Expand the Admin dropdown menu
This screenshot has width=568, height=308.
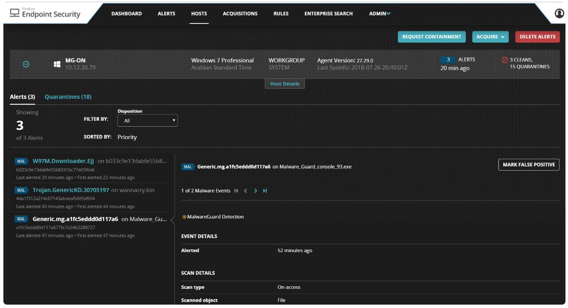380,14
